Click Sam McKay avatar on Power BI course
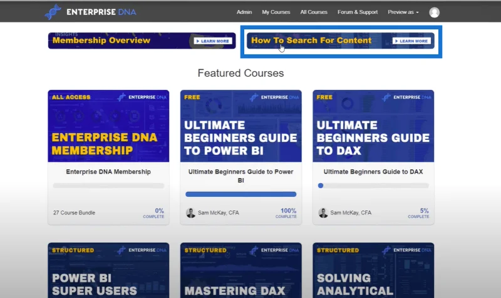The image size is (501, 298). [x=191, y=212]
